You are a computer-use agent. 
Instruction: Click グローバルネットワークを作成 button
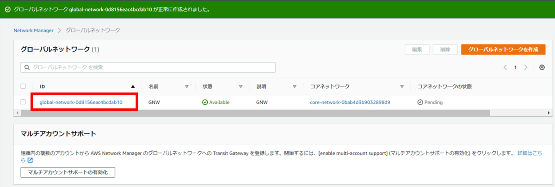503,50
